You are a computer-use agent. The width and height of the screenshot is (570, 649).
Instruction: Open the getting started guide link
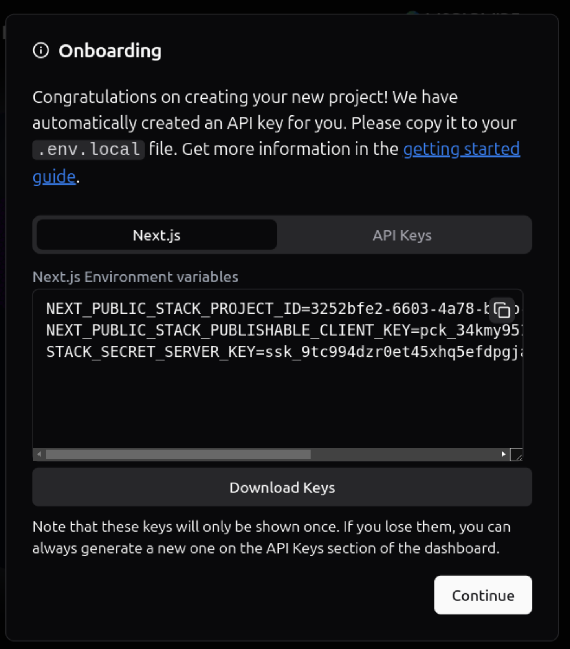point(461,149)
